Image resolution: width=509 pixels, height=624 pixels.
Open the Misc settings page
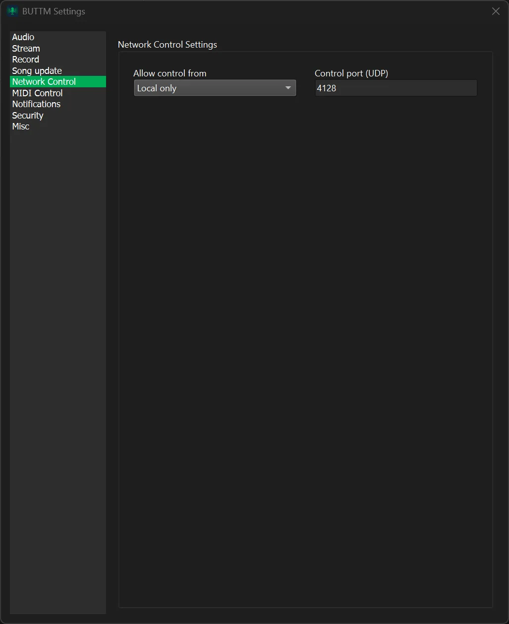(20, 126)
